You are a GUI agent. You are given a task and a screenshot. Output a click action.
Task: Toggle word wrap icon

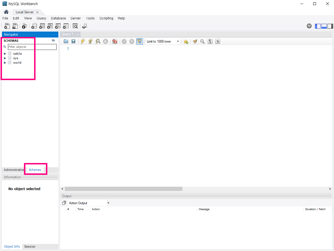click(x=218, y=41)
